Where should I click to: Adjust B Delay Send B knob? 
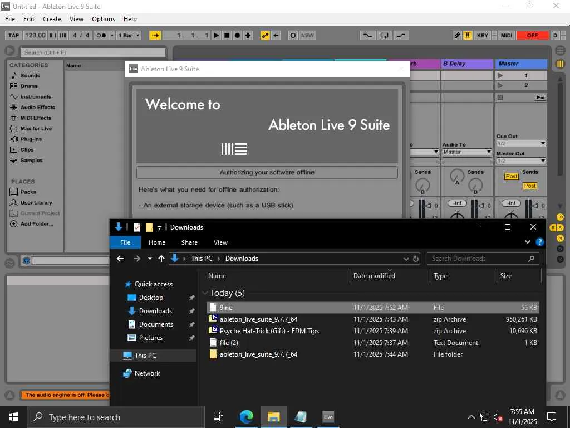coord(475,186)
